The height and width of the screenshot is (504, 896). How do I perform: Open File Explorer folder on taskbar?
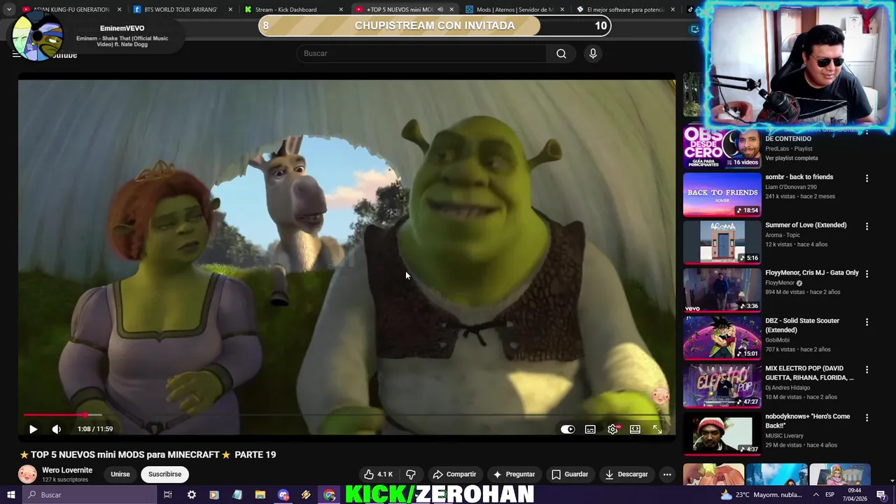pos(260,495)
